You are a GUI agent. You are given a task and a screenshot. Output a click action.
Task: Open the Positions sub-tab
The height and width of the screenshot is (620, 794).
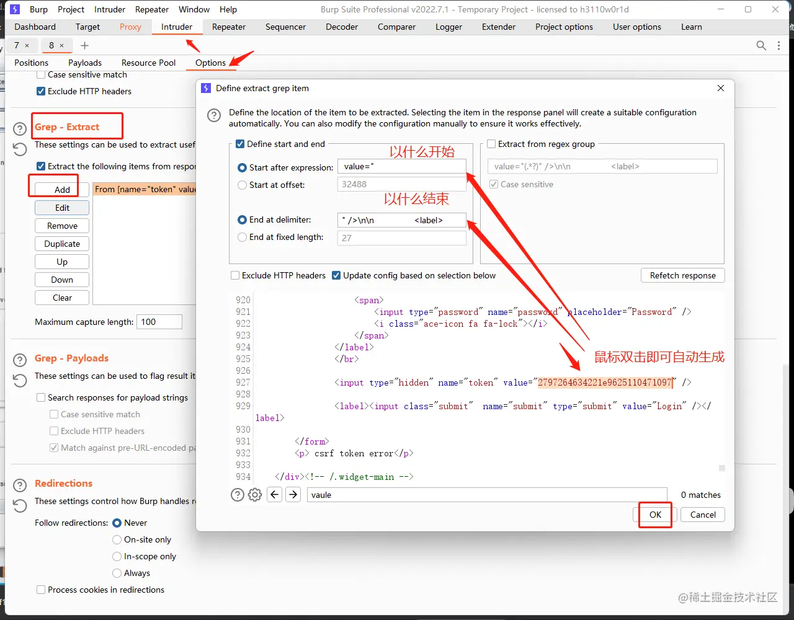pos(31,63)
